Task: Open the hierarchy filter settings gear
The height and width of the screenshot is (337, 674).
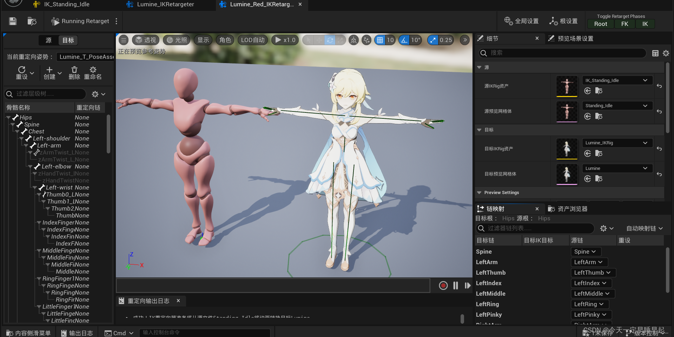Action: pos(98,94)
